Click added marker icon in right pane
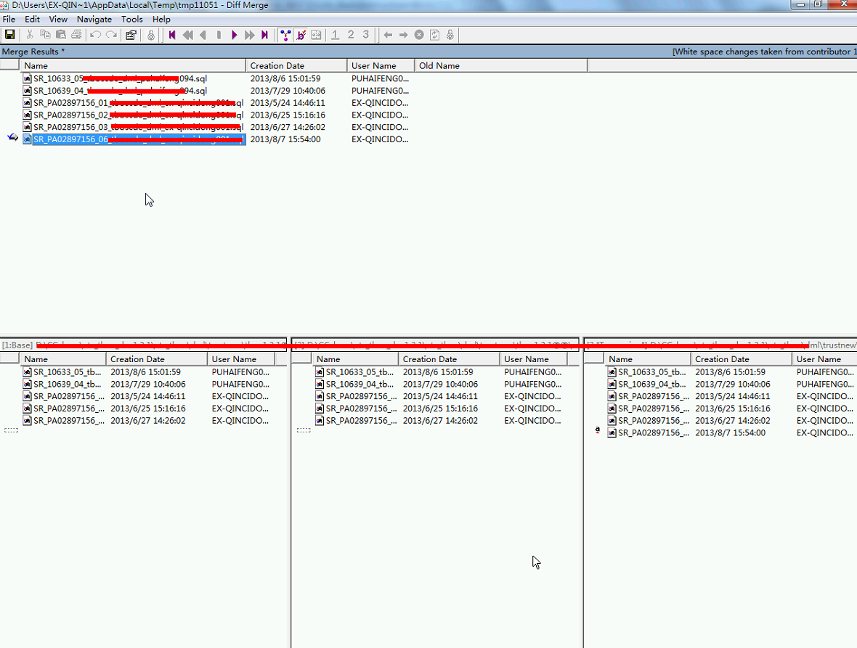The image size is (857, 648). point(598,431)
